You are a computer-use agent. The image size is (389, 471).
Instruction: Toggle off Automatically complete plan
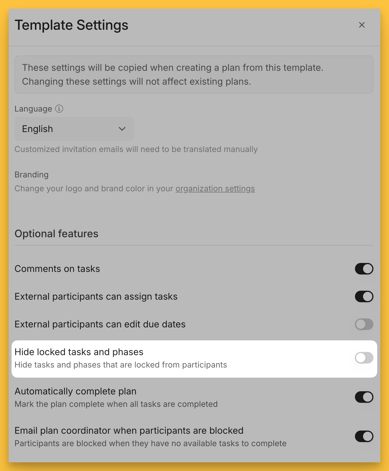click(364, 397)
